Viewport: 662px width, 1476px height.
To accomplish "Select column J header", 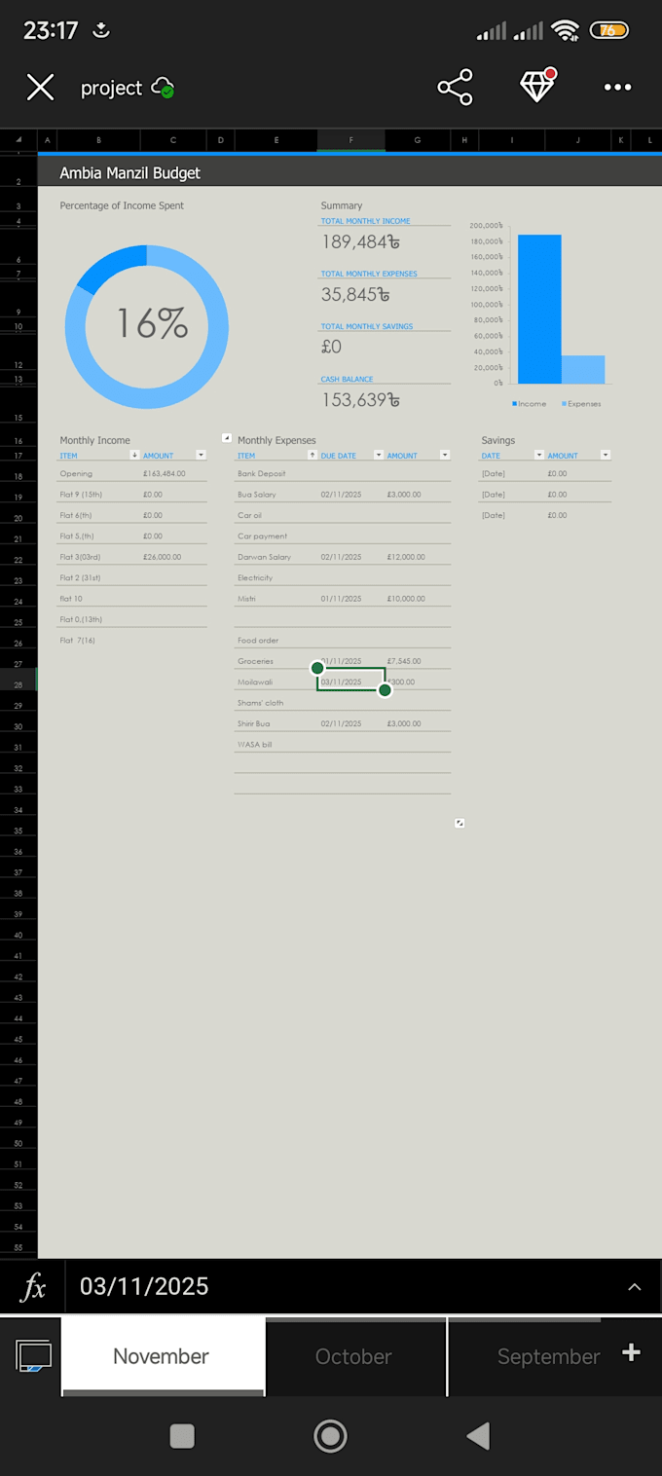I will [577, 140].
